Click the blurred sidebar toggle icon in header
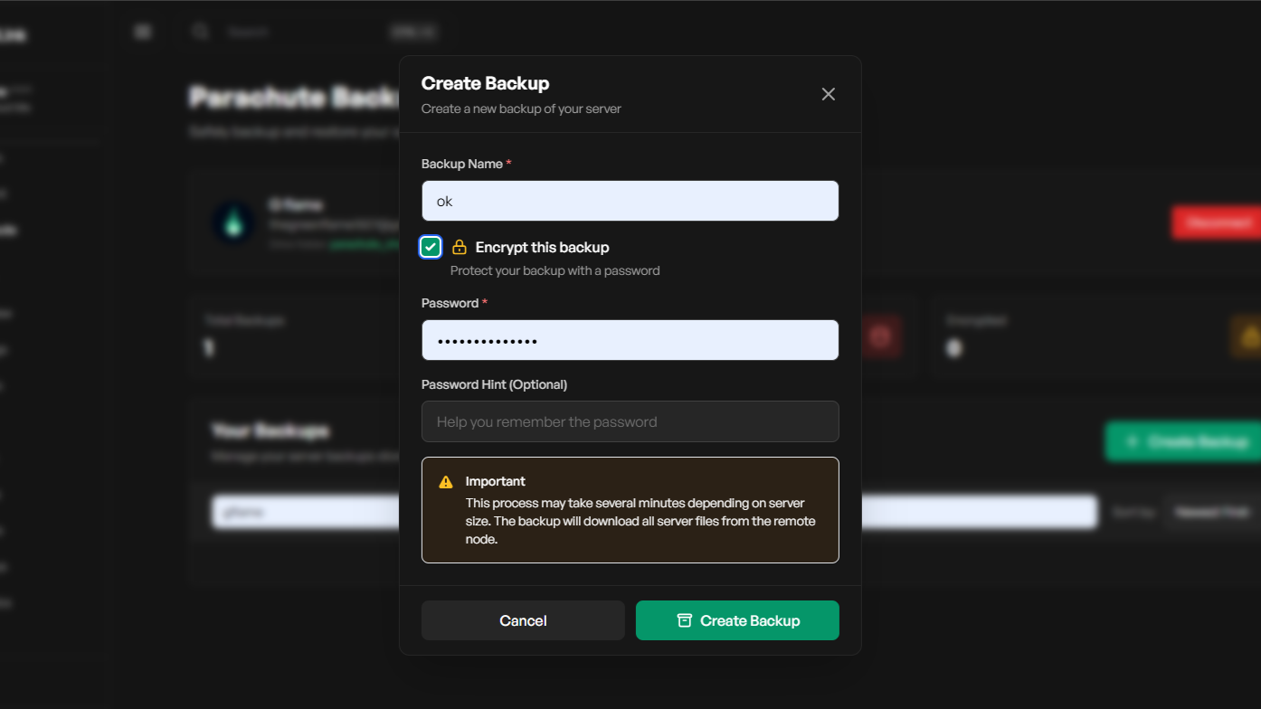This screenshot has height=709, width=1261. tap(142, 32)
